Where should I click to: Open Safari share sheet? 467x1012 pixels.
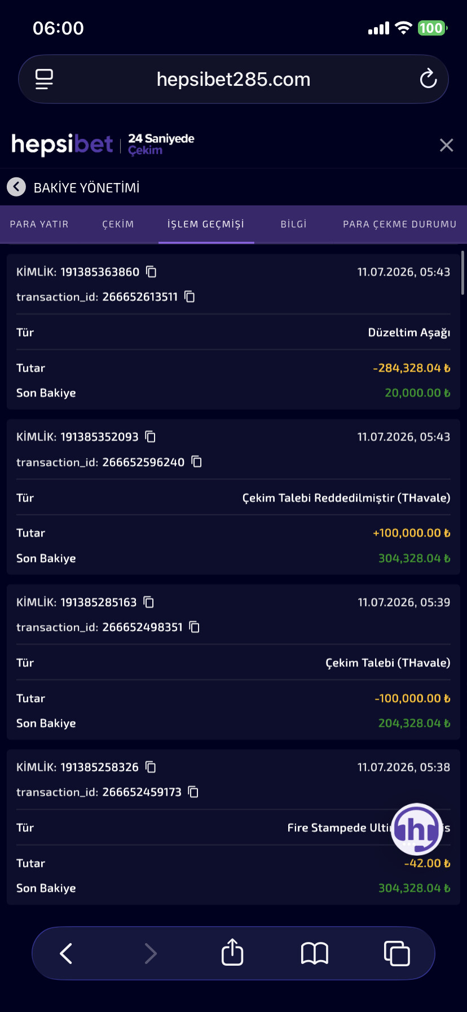232,953
